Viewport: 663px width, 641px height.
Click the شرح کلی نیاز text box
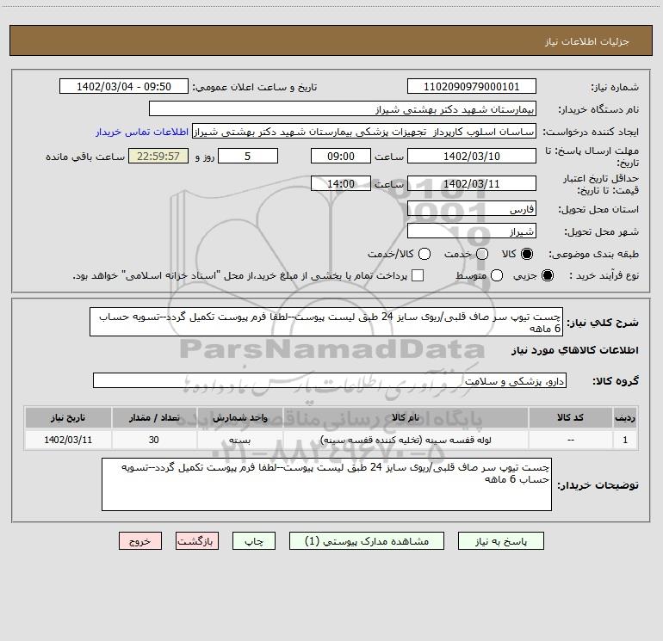(326, 322)
